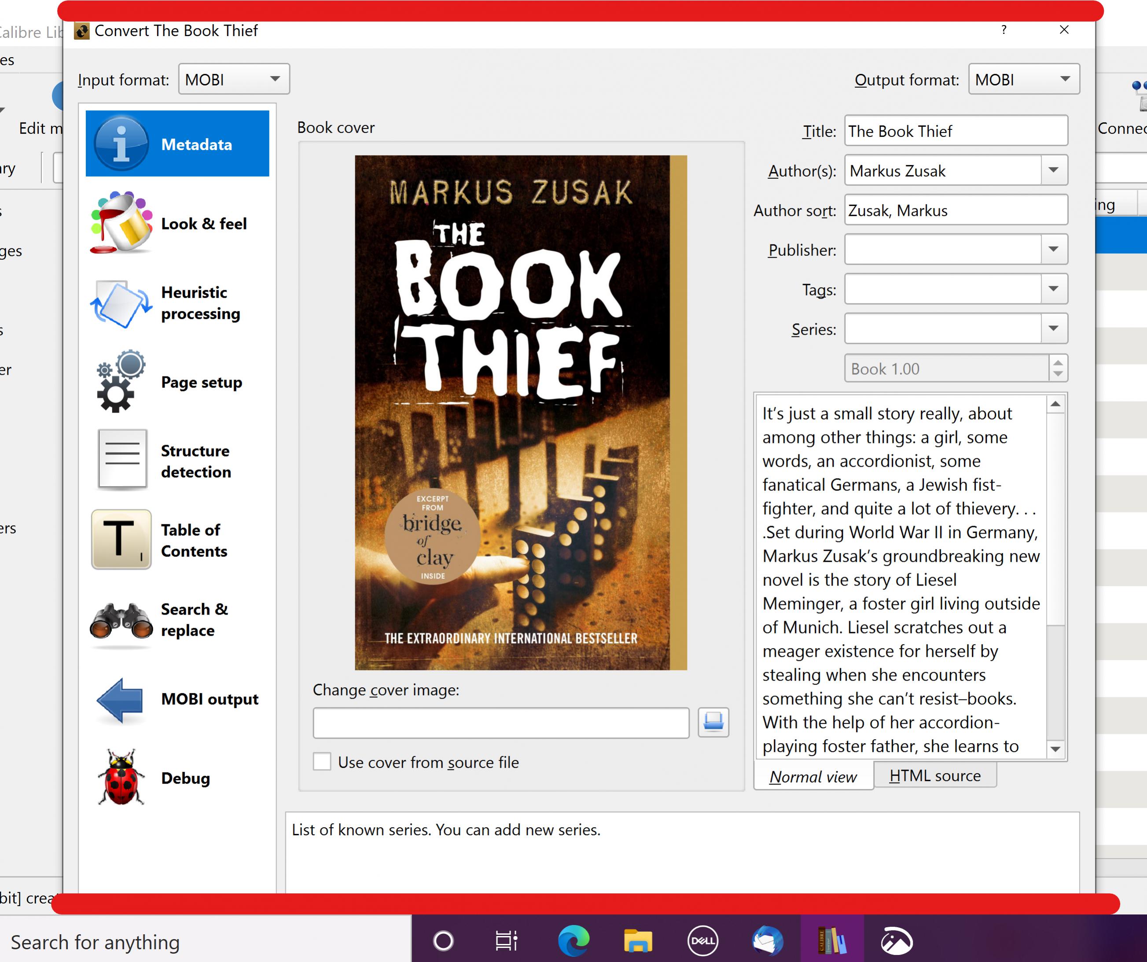Click the Title text field
The image size is (1147, 962).
(955, 131)
